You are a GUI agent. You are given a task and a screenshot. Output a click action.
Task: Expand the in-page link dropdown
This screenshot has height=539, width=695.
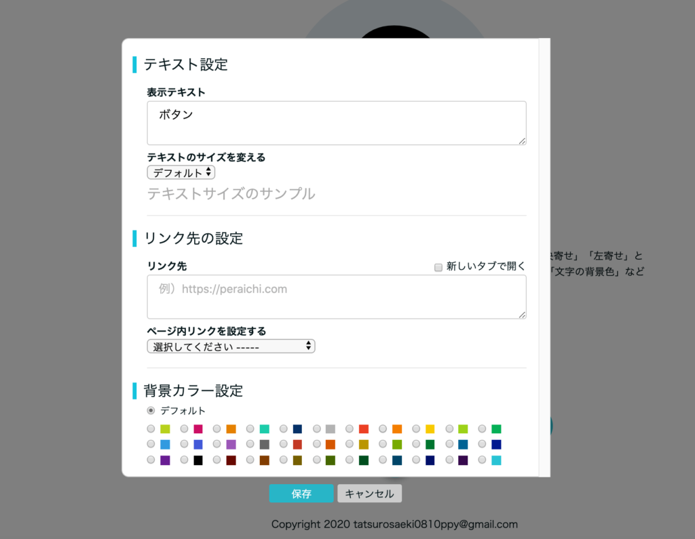(x=231, y=346)
